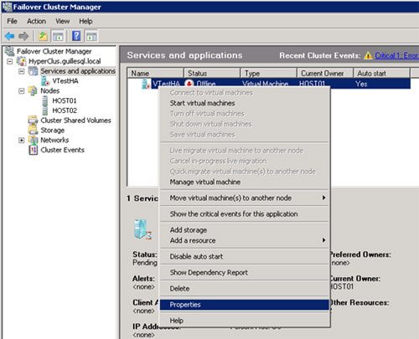Click the VTestHA icon in tree

click(45, 81)
